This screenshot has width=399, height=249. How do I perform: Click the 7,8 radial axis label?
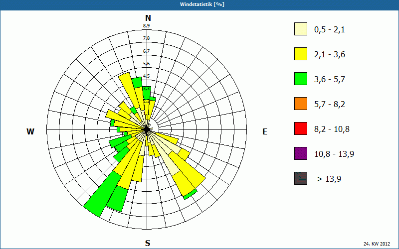click(146, 38)
